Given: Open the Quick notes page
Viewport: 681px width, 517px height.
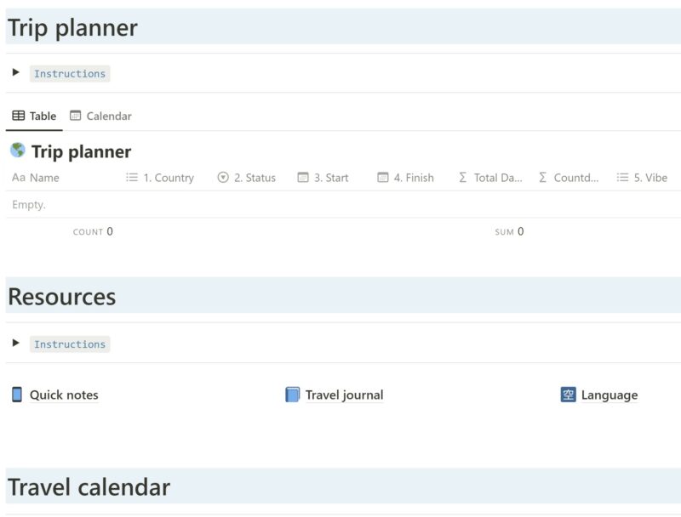Looking at the screenshot, I should click(64, 395).
